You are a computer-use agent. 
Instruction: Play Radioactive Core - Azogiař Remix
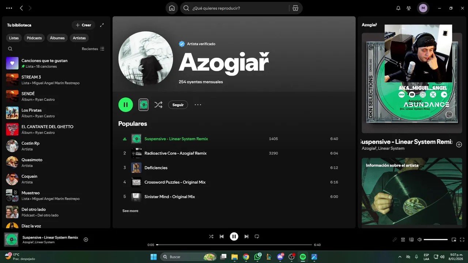pyautogui.click(x=234, y=153)
